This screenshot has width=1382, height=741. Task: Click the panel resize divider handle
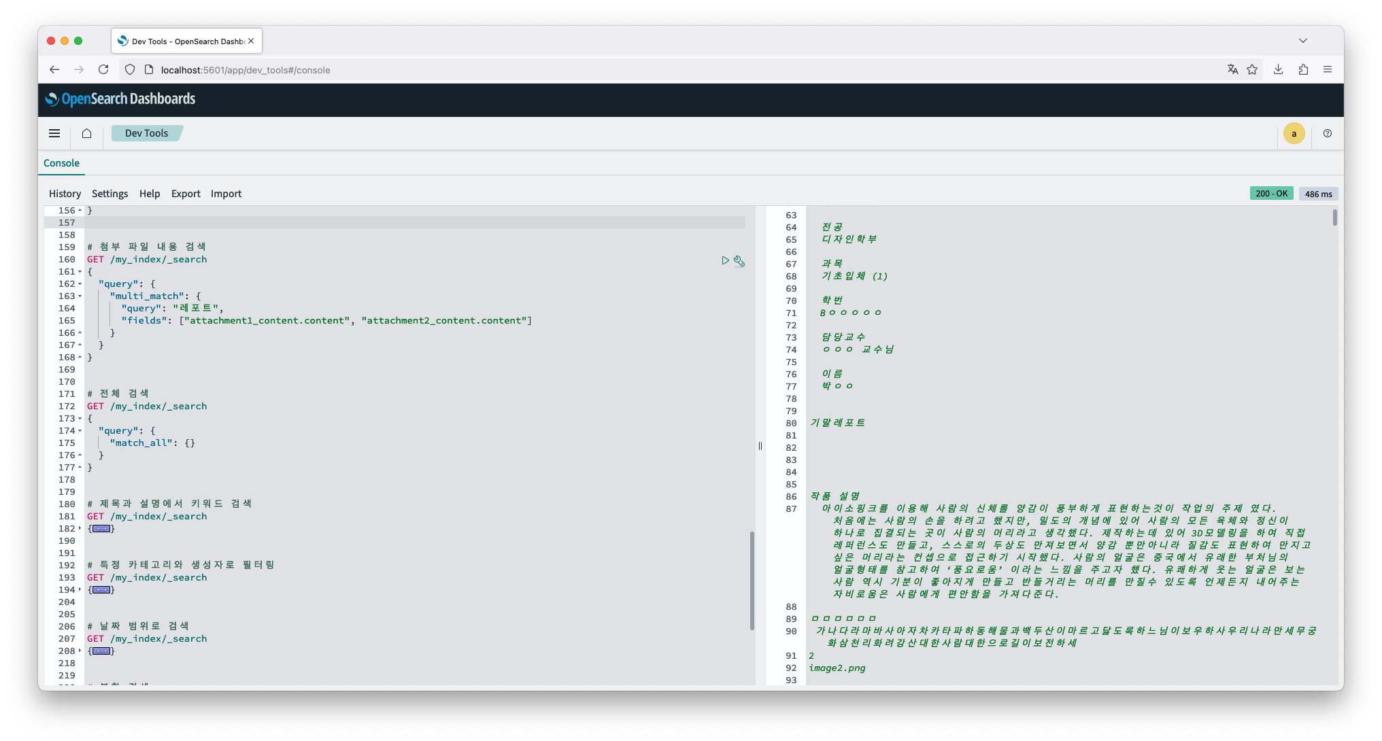[x=760, y=446]
